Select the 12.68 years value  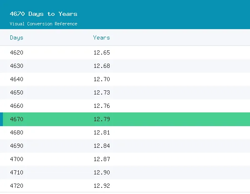102,66
